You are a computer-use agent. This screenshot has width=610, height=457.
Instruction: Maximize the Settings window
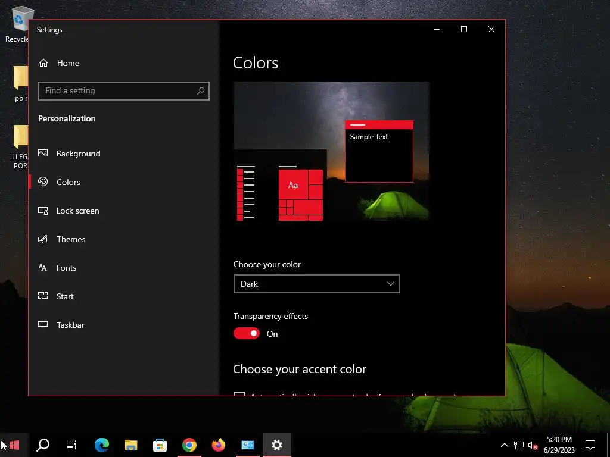(463, 29)
